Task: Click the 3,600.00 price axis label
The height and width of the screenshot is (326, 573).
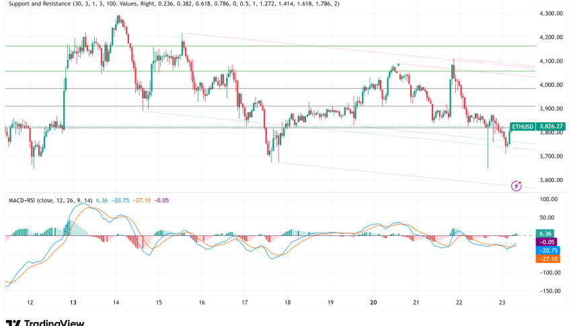Action: tap(552, 180)
